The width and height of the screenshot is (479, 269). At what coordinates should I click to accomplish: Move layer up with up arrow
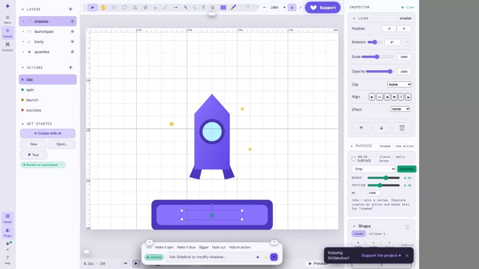coord(361,128)
